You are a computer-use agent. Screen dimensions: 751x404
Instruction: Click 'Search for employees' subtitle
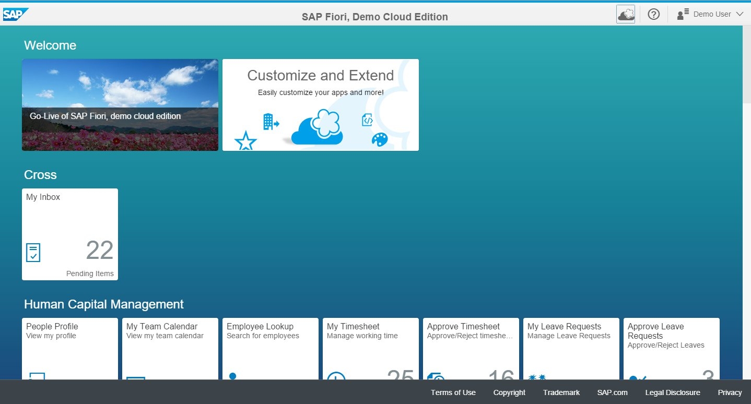click(x=263, y=336)
